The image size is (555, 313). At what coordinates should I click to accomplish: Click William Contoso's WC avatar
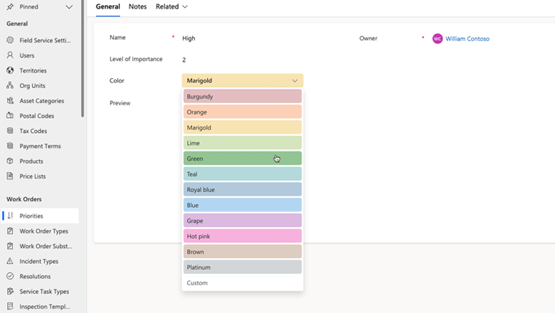click(438, 38)
